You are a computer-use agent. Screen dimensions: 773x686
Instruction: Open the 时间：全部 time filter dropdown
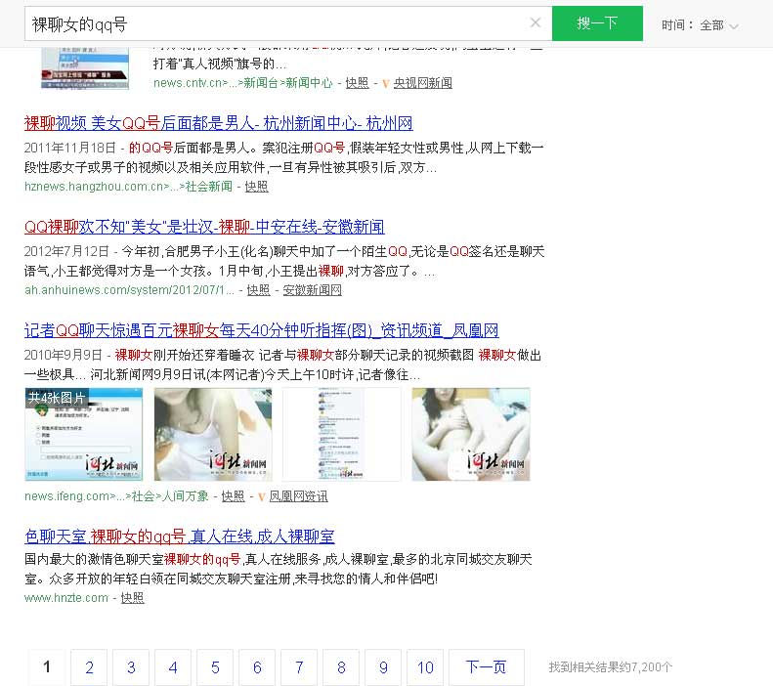click(700, 25)
